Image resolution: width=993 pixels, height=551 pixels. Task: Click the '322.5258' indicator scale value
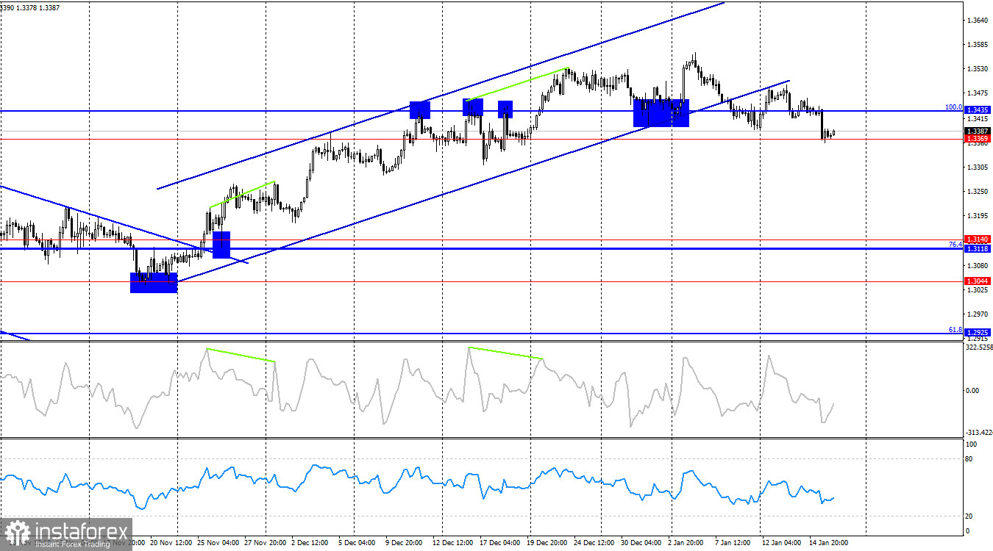click(978, 347)
